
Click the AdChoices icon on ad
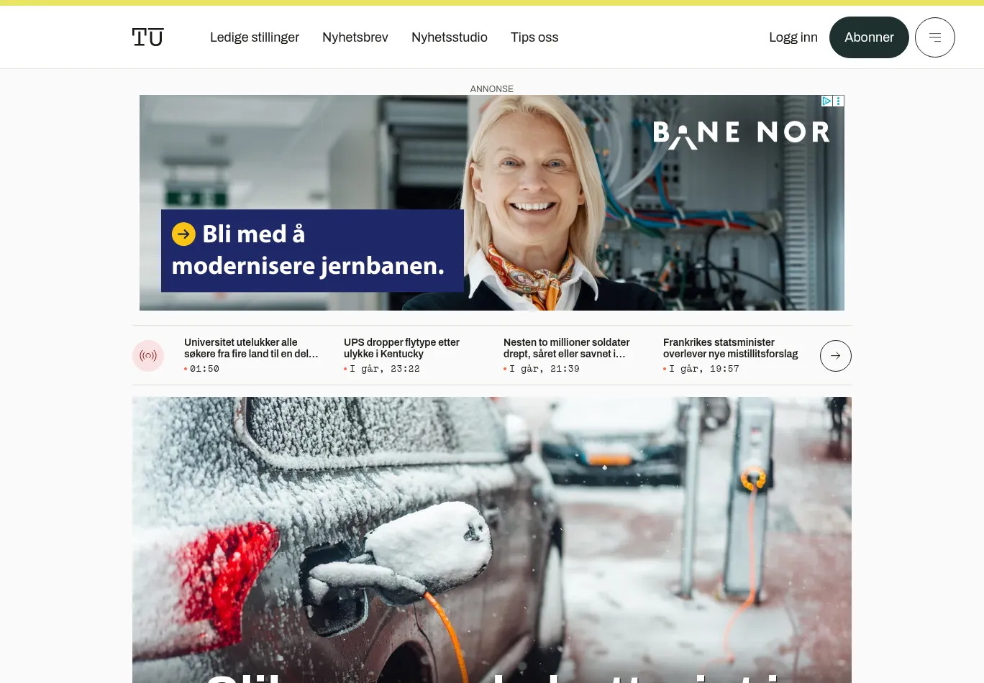[827, 101]
